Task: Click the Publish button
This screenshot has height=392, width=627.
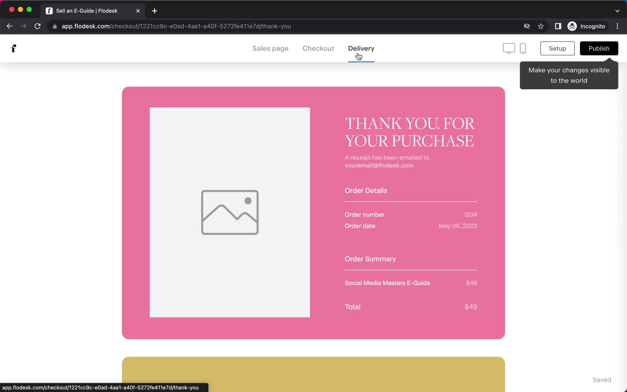Action: [x=599, y=48]
